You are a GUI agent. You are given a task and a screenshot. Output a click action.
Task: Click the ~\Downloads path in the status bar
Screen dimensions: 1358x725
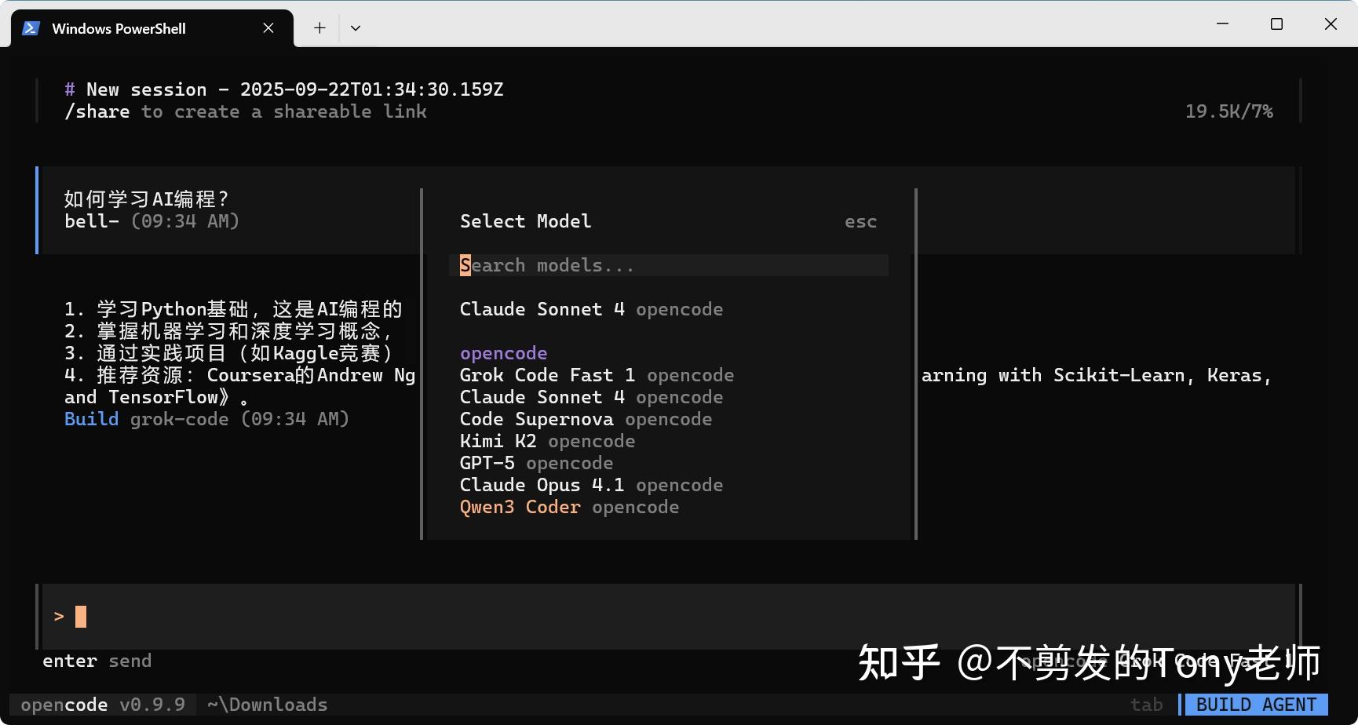(267, 704)
